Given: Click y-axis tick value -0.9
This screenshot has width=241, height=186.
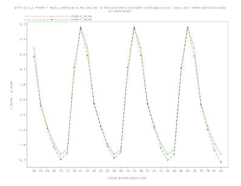Looking at the screenshot, I should [21, 130].
